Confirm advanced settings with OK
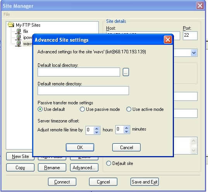This screenshot has width=208, height=192. 80,147
